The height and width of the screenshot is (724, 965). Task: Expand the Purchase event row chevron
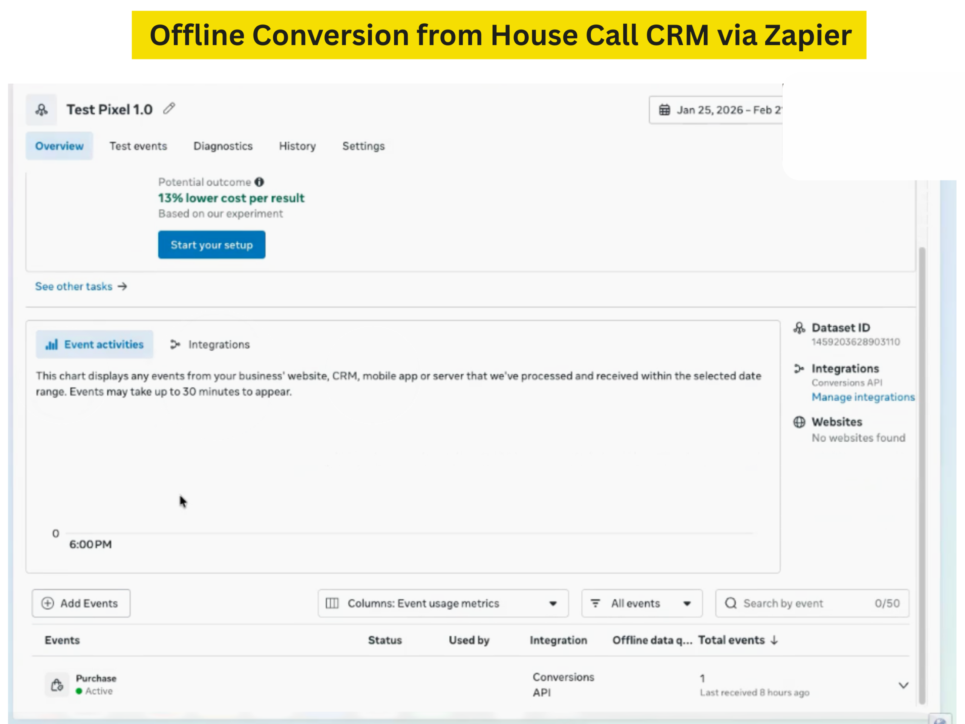click(x=904, y=685)
